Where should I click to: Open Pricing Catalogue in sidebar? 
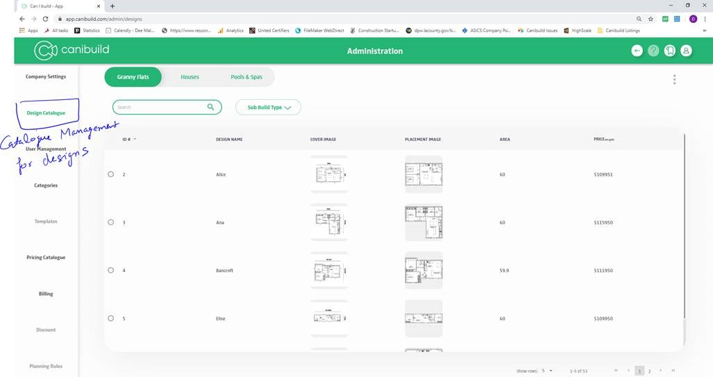pos(45,258)
